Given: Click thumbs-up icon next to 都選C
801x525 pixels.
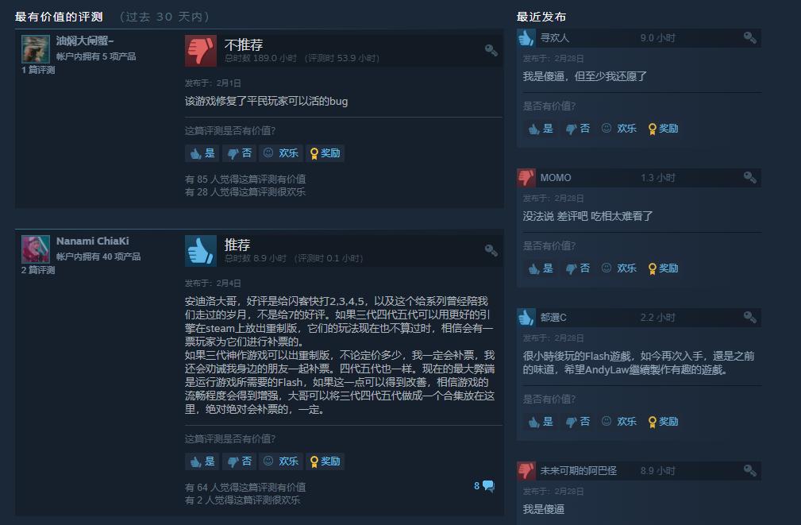Looking at the screenshot, I should pyautogui.click(x=526, y=318).
